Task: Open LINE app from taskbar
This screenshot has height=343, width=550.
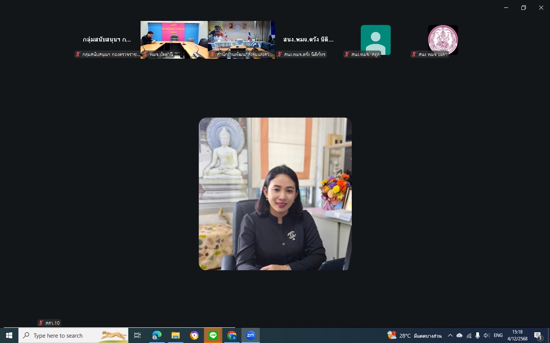Action: [213, 335]
